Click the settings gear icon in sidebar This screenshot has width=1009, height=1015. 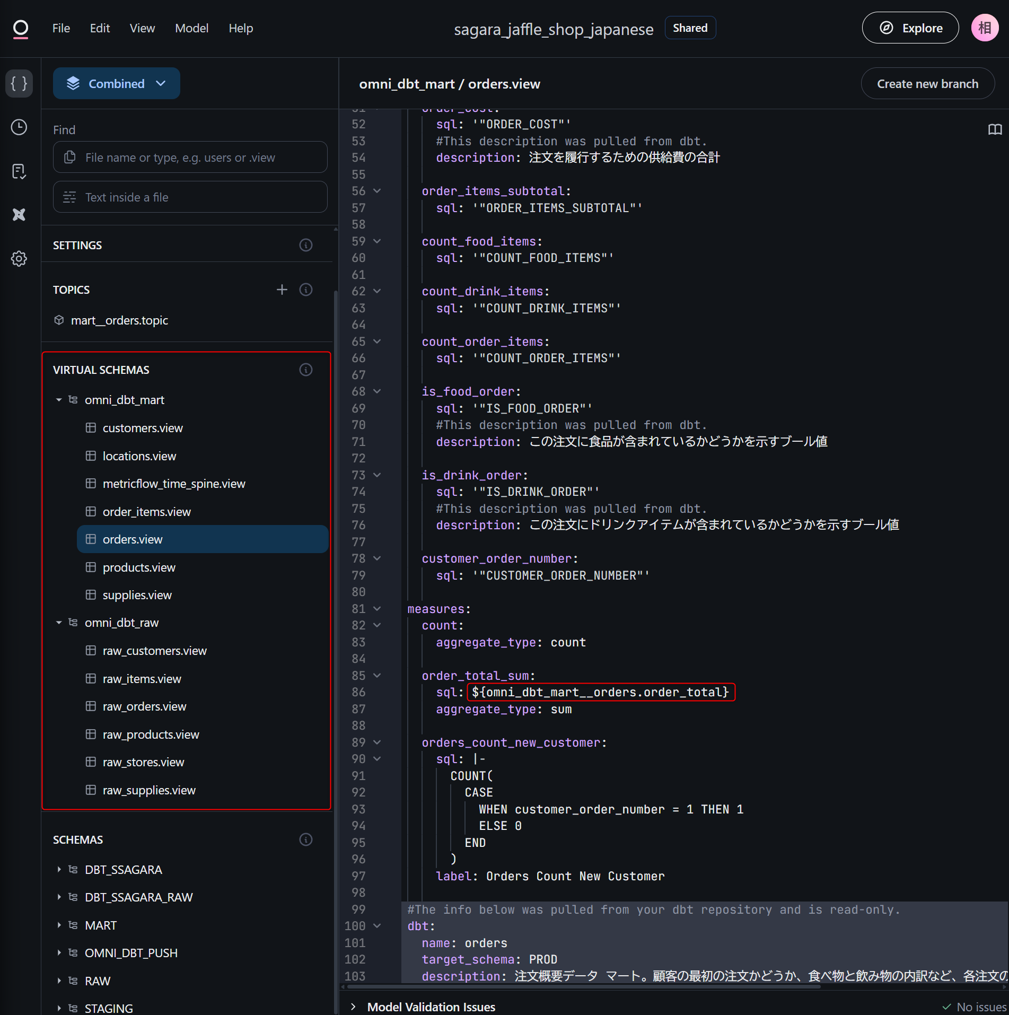click(19, 259)
